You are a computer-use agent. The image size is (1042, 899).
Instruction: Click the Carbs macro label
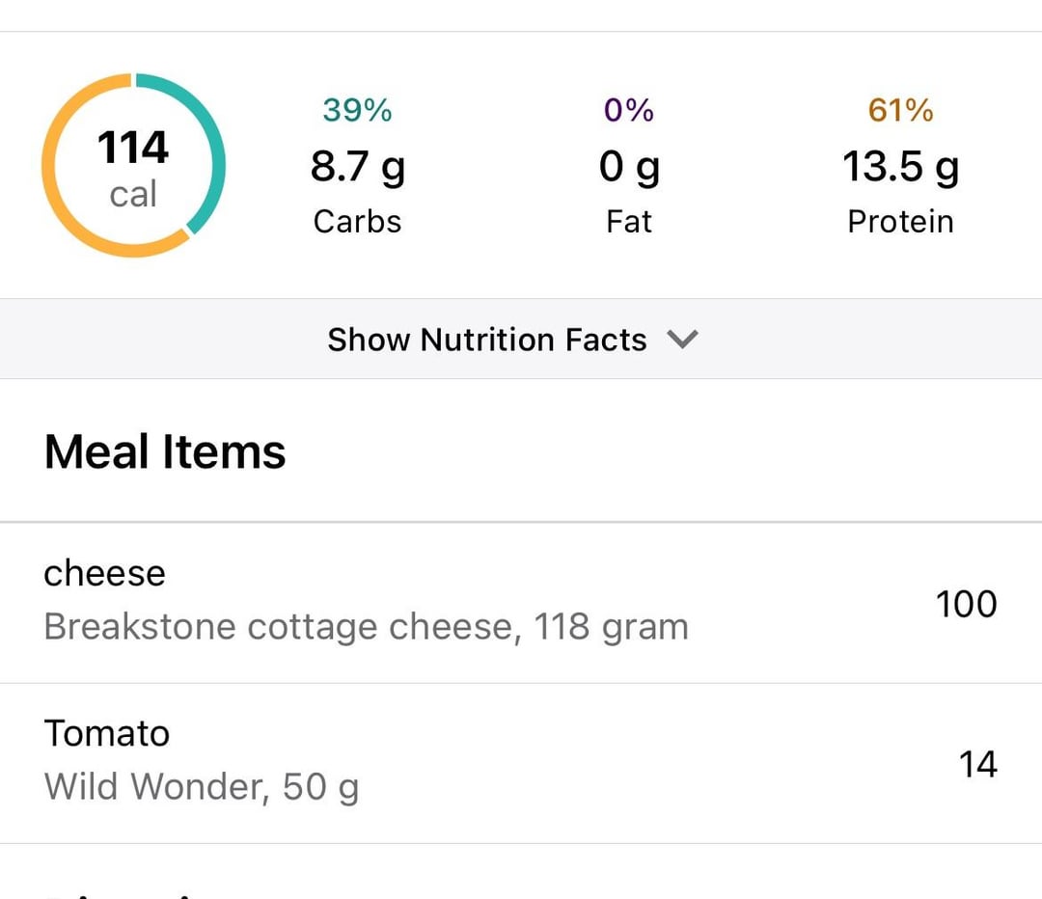point(357,222)
